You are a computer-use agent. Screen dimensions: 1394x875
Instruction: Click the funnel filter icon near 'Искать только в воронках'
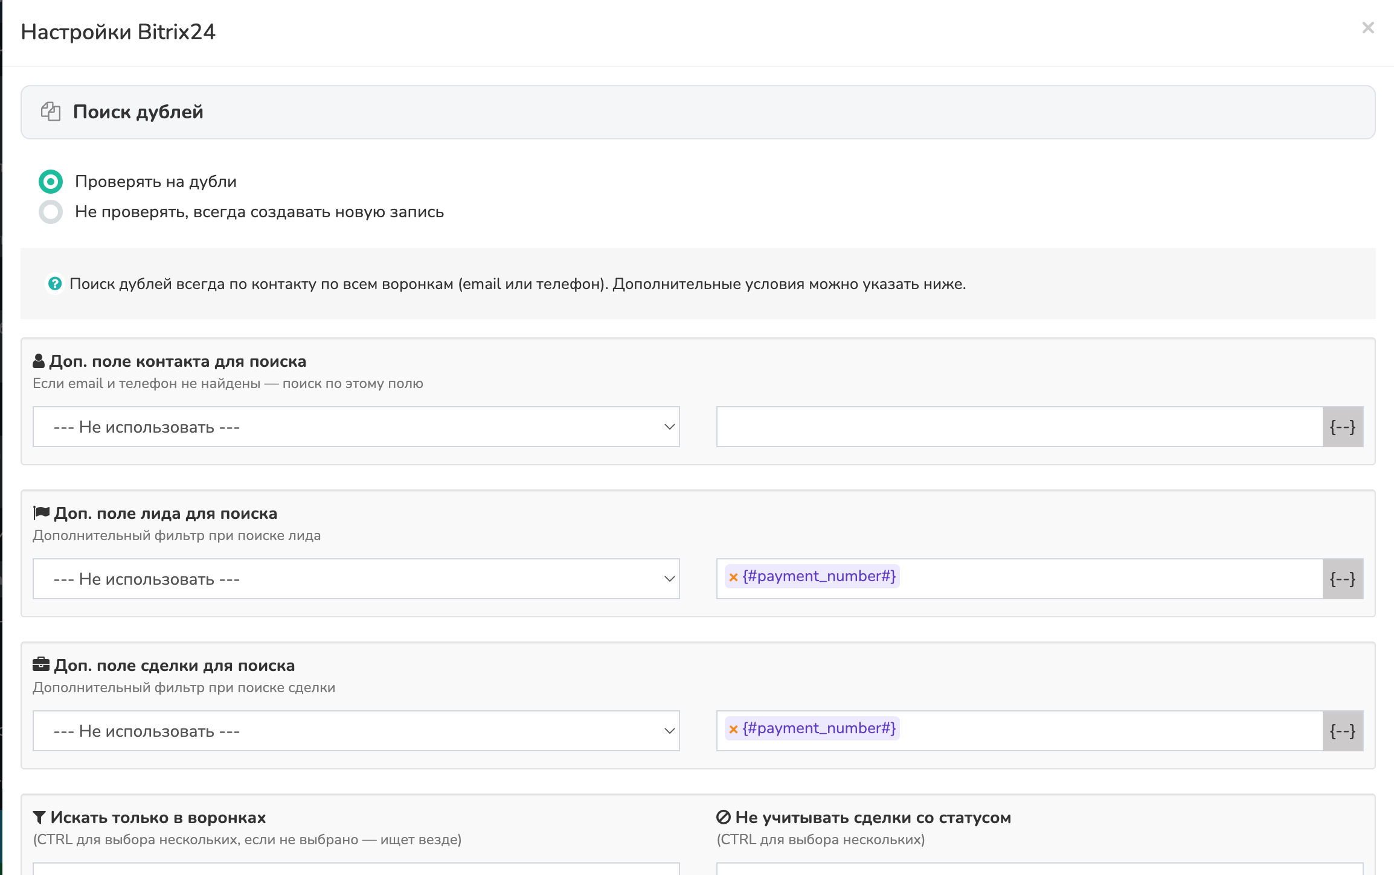[39, 818]
